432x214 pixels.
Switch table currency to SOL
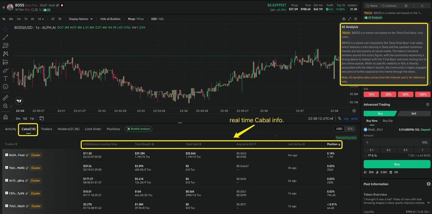350,129
